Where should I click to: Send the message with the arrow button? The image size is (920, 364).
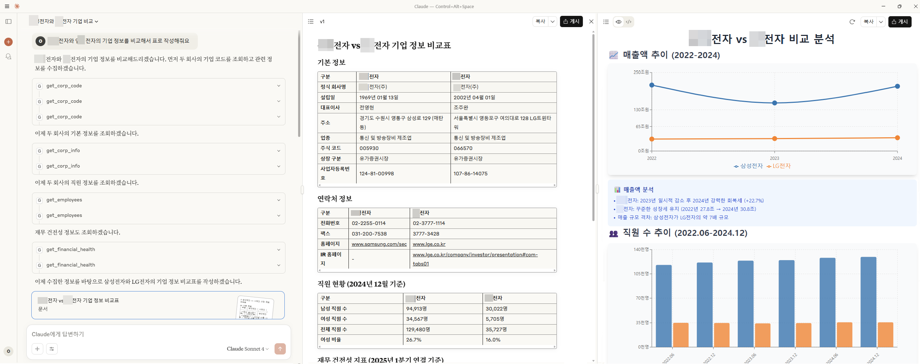(x=280, y=349)
